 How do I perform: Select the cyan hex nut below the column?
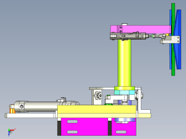[124, 92]
